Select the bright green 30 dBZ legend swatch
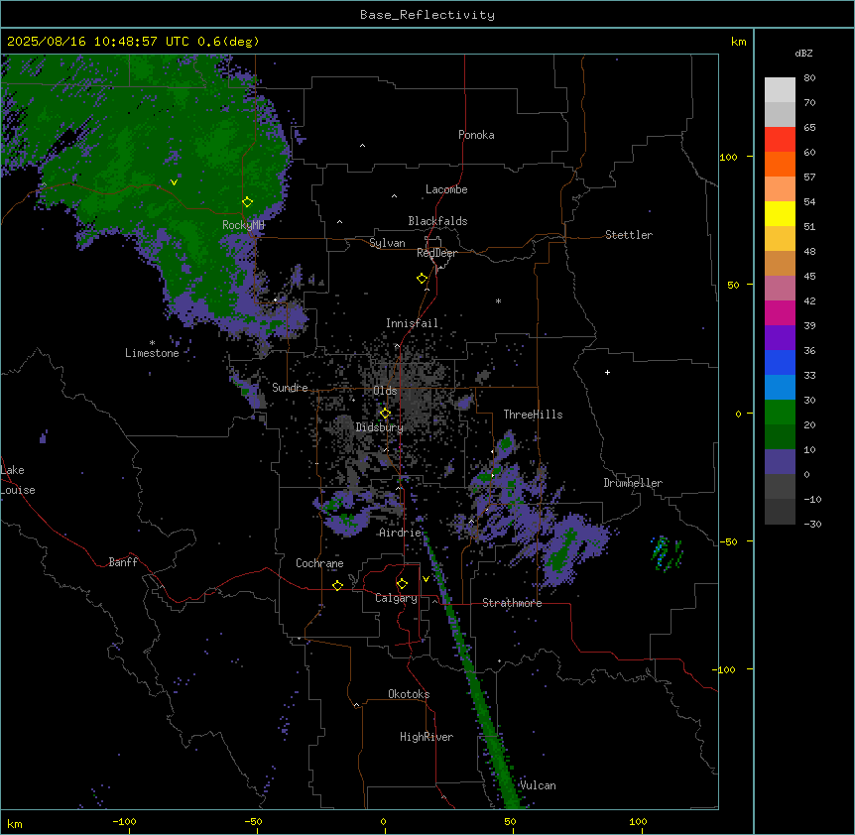This screenshot has height=835, width=855. coord(780,413)
